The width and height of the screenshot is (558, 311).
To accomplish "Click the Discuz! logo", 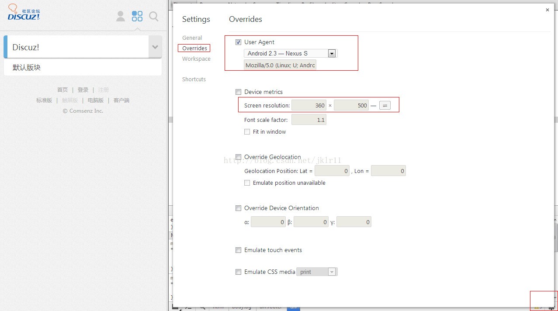I will (24, 13).
